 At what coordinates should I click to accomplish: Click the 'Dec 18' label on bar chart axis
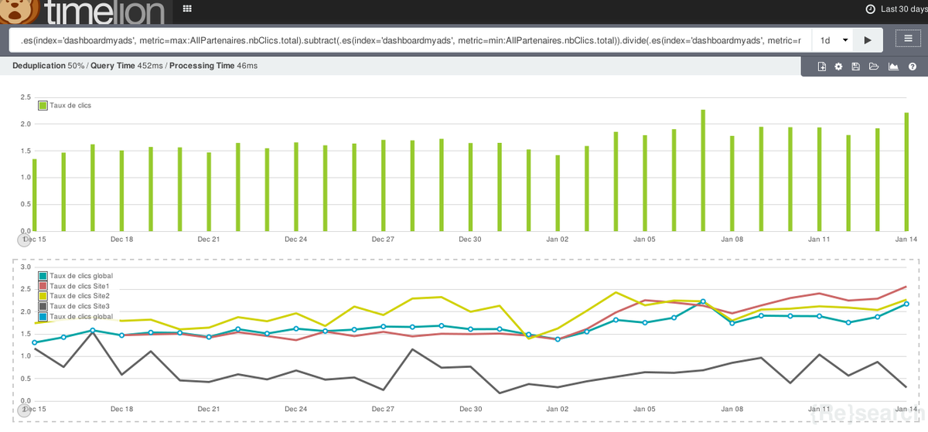pos(121,240)
